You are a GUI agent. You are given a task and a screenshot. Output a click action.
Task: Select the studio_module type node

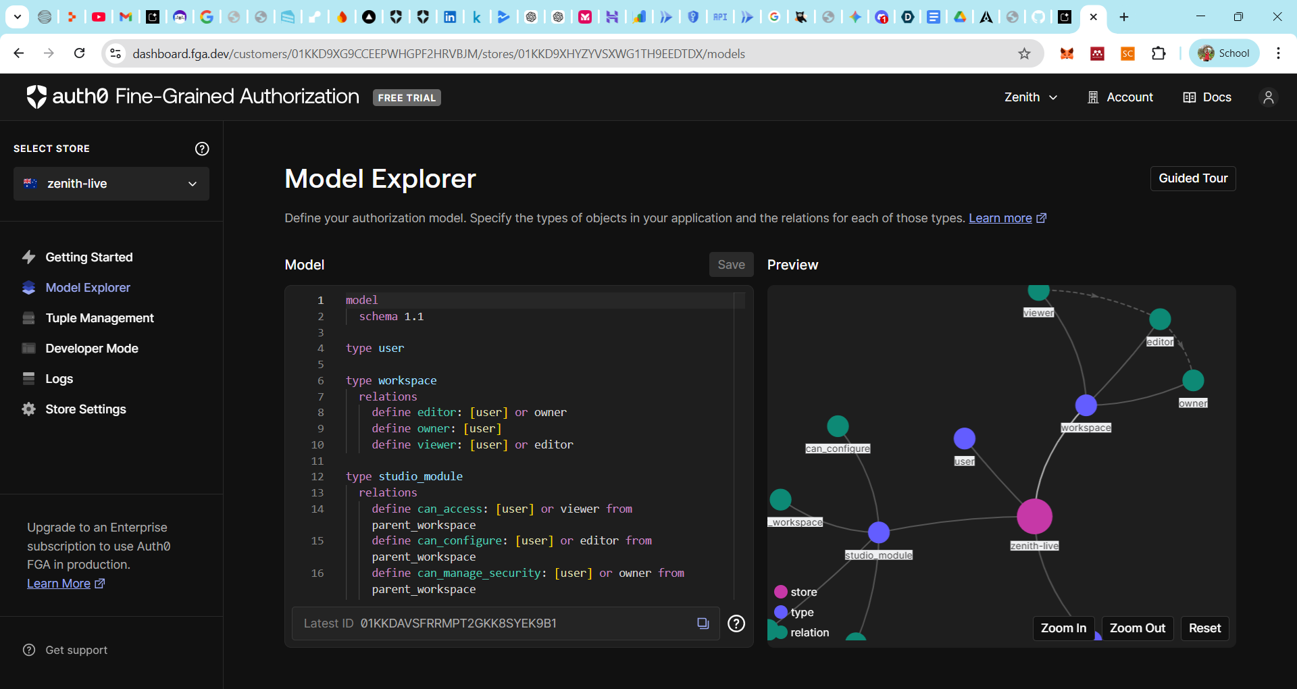[878, 532]
